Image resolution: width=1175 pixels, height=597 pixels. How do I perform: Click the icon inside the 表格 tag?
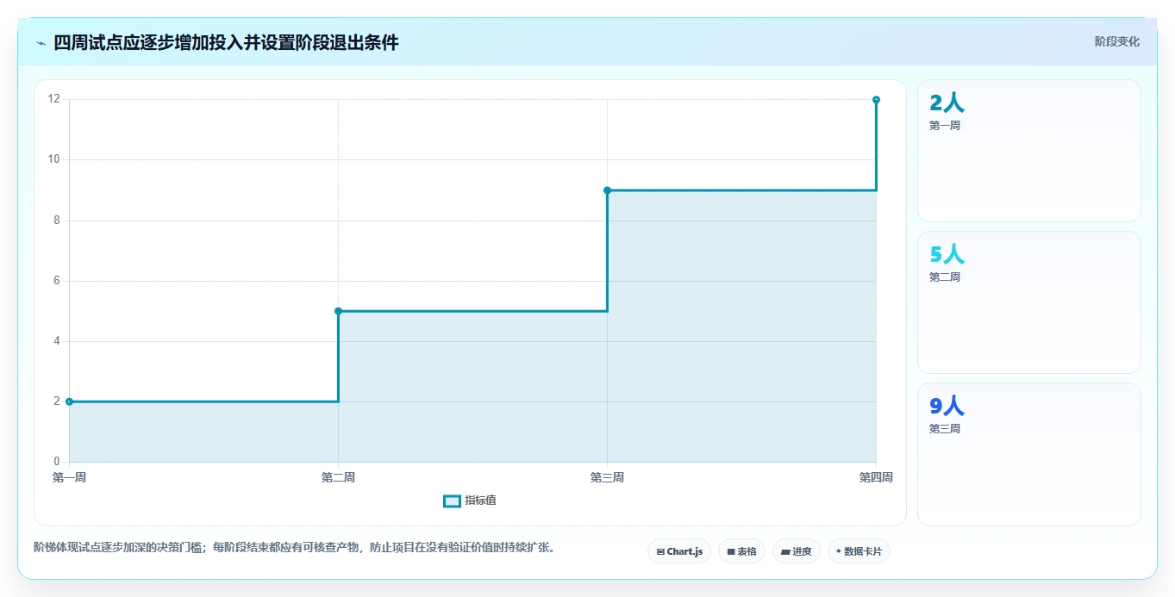tap(731, 551)
